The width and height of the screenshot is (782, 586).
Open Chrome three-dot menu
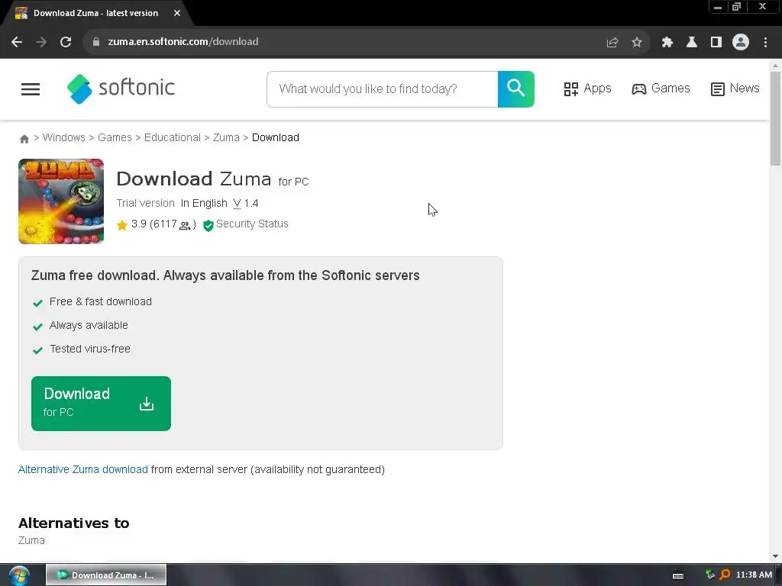point(765,43)
